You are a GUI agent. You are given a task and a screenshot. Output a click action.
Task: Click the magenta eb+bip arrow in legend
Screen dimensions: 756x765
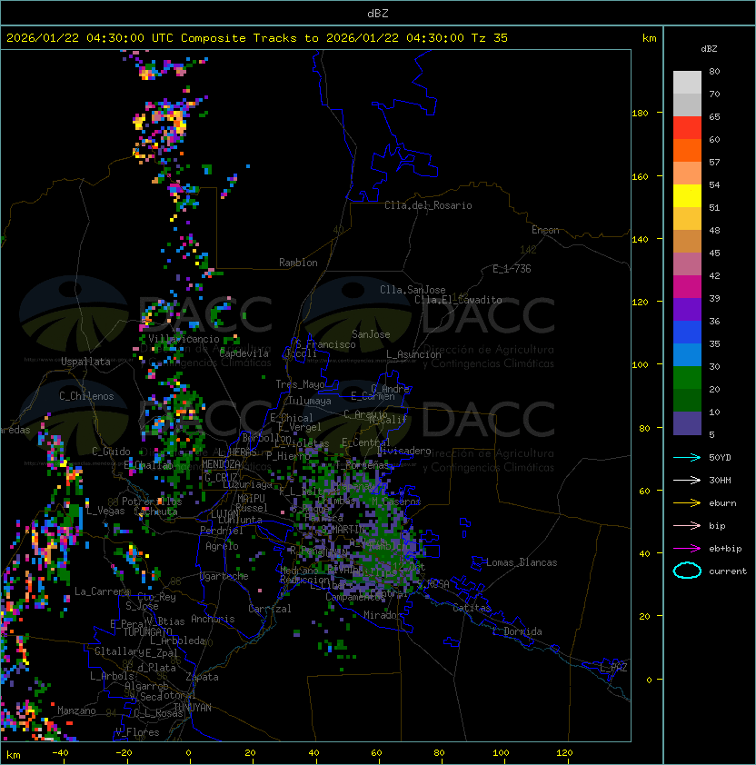click(687, 549)
